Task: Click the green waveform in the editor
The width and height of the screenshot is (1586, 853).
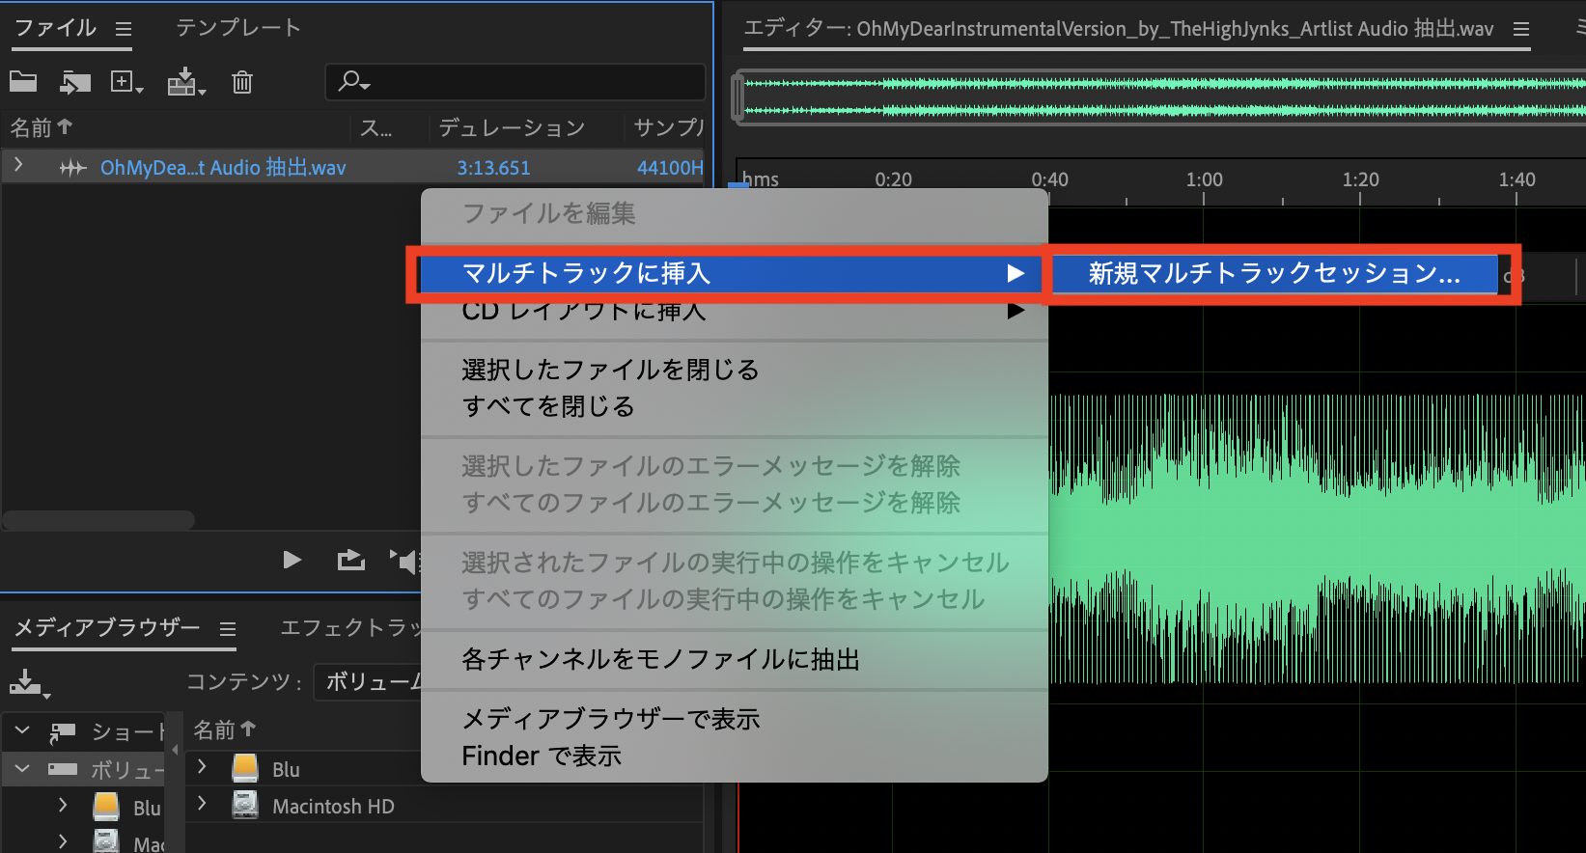Action: tap(1317, 537)
